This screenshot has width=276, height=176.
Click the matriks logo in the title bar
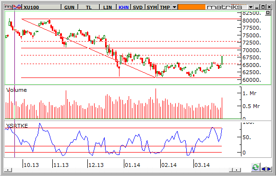pyautogui.click(x=225, y=7)
